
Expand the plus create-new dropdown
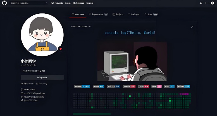pyautogui.click(x=207, y=3)
